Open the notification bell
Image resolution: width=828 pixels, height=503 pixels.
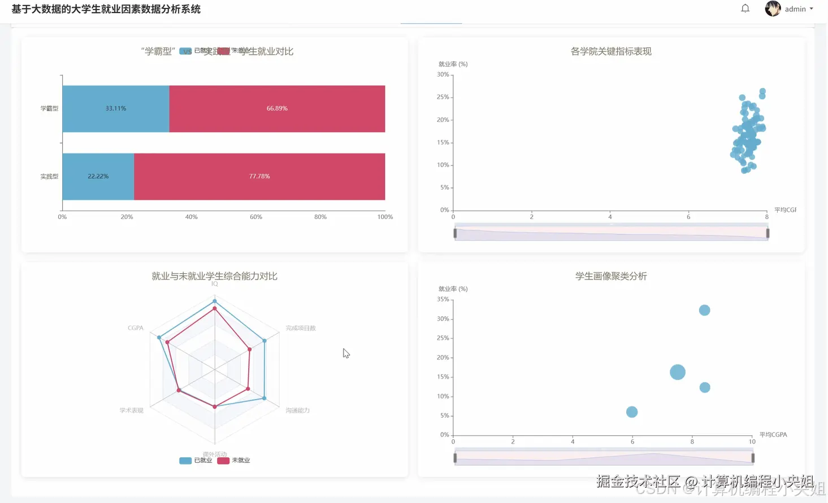pos(745,8)
